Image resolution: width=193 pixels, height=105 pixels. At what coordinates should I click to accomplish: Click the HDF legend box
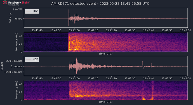[x=32, y=59]
